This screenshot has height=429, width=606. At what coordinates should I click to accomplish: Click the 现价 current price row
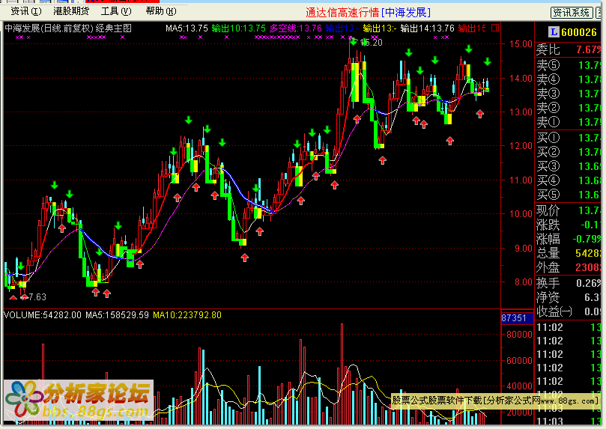568,210
